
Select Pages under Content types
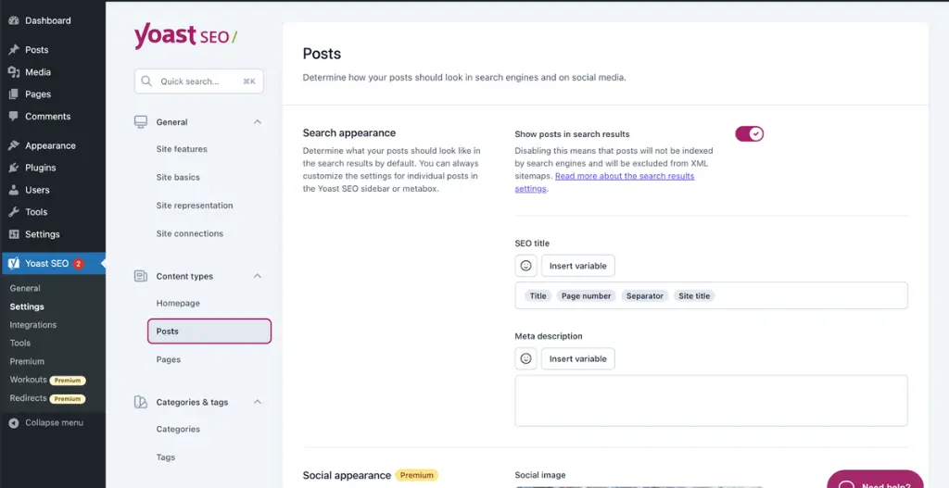169,359
